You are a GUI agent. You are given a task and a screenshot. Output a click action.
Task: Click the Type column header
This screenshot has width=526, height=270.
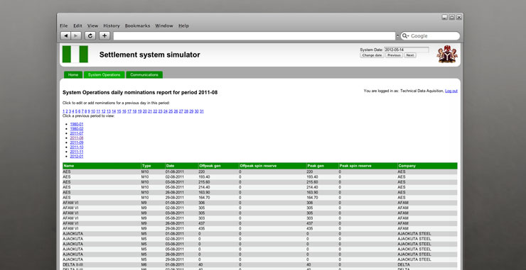pyautogui.click(x=153, y=166)
